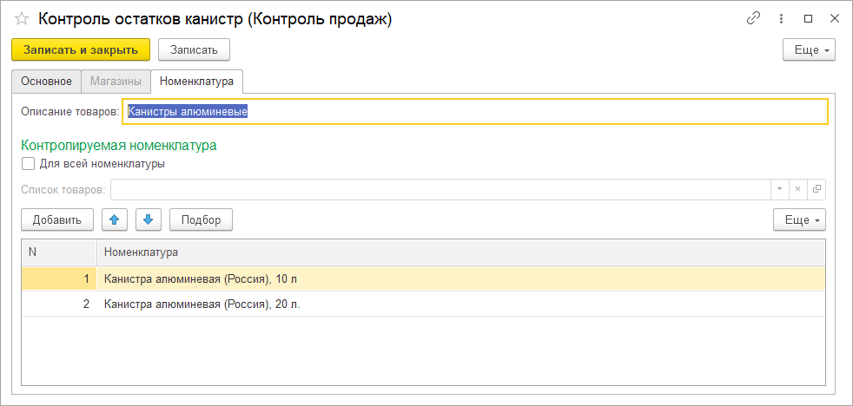The width and height of the screenshot is (853, 406).
Task: Move row down with arrow button
Action: pyautogui.click(x=148, y=220)
